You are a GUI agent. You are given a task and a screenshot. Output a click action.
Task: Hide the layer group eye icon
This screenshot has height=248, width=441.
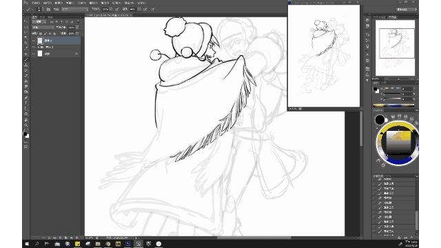pos(34,48)
